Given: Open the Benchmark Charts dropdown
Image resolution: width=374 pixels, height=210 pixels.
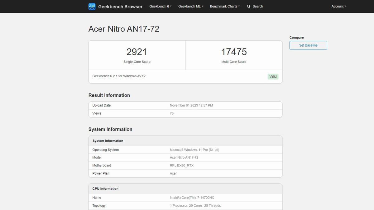Looking at the screenshot, I should pyautogui.click(x=225, y=6).
